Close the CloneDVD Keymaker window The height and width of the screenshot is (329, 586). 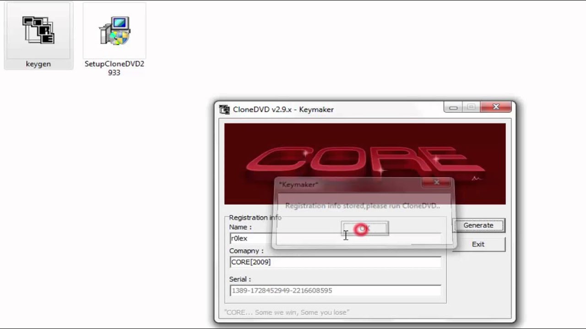(496, 107)
